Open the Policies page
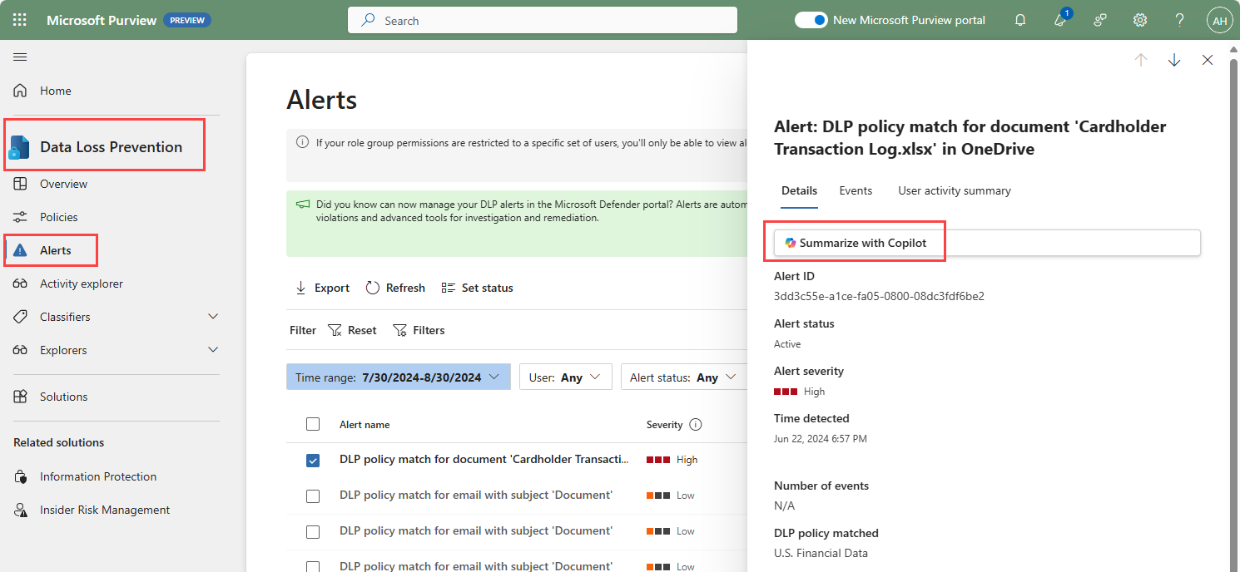The width and height of the screenshot is (1240, 572). click(x=58, y=217)
